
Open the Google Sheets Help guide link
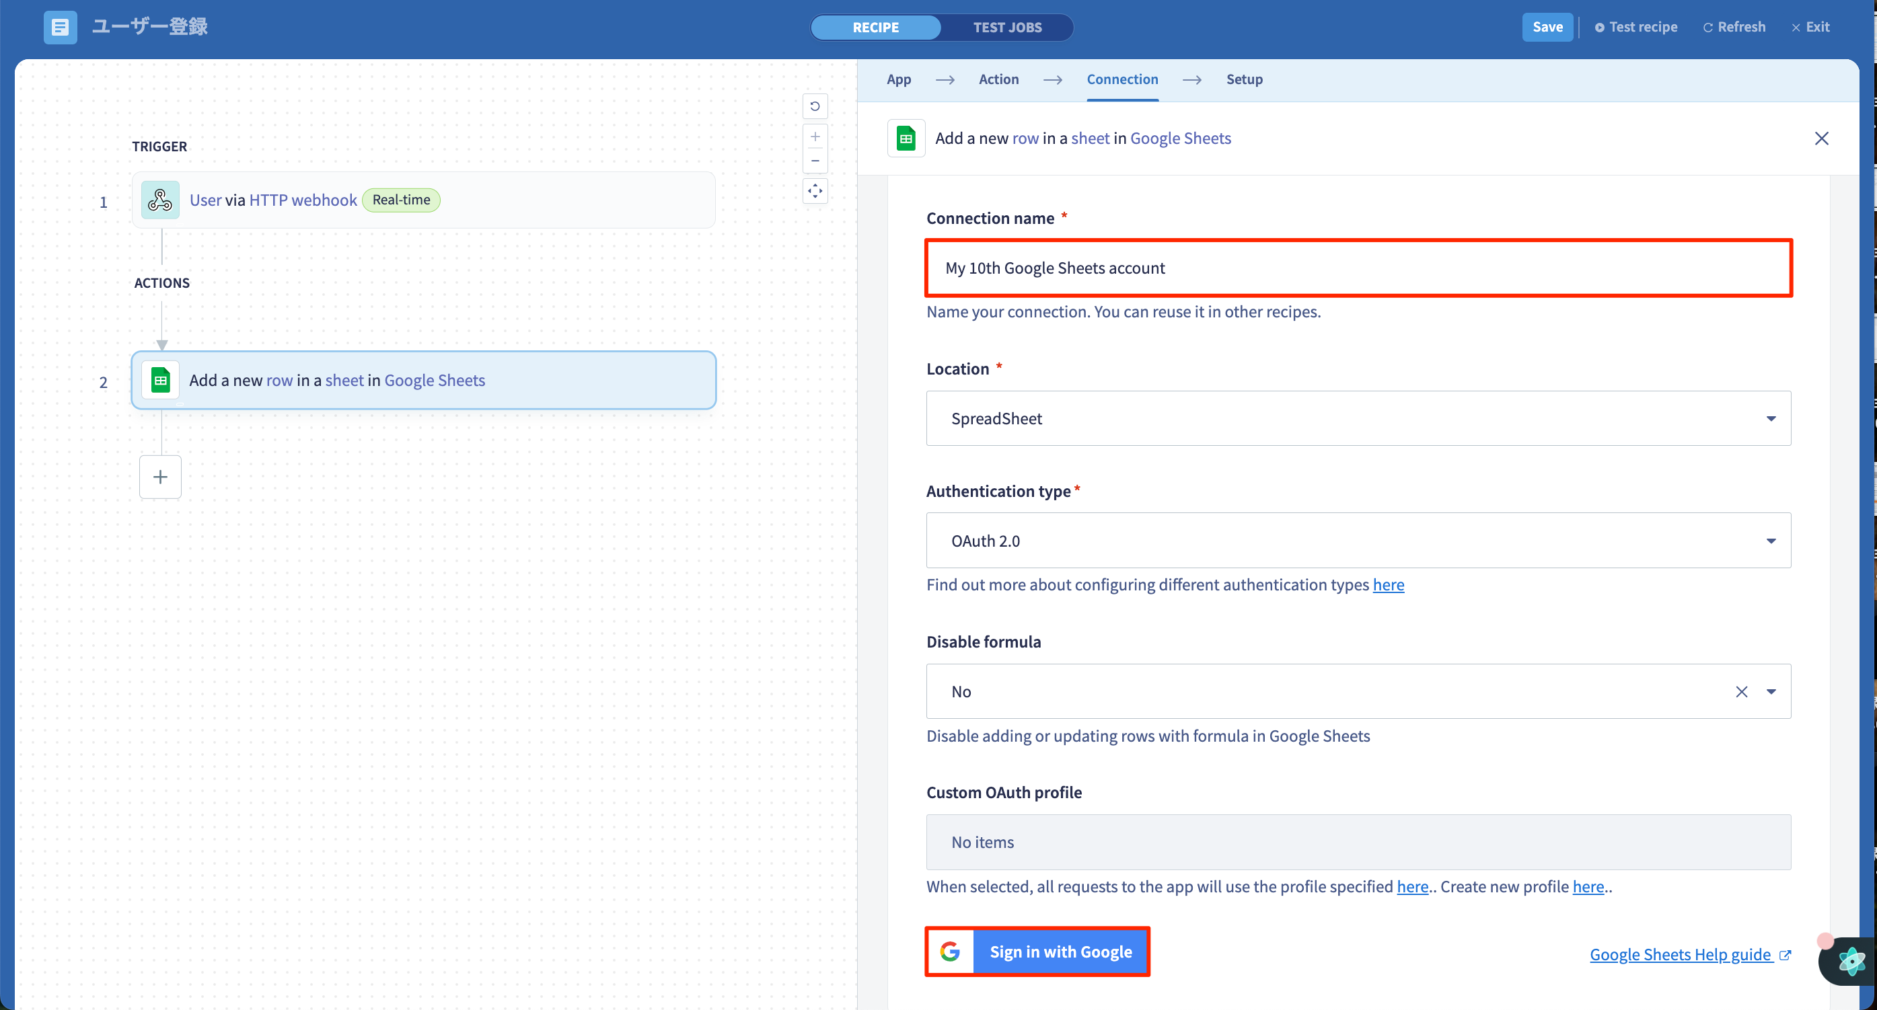click(x=1689, y=955)
